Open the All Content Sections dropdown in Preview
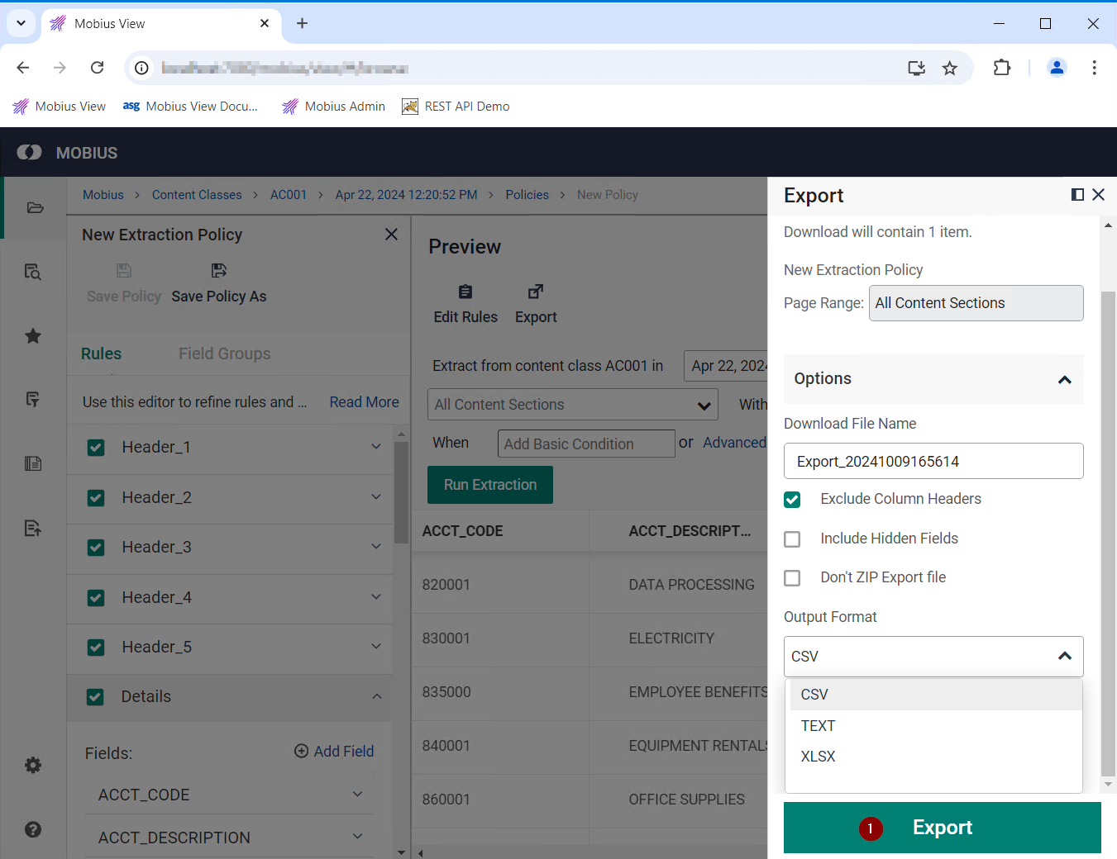The image size is (1117, 859). tap(570, 405)
